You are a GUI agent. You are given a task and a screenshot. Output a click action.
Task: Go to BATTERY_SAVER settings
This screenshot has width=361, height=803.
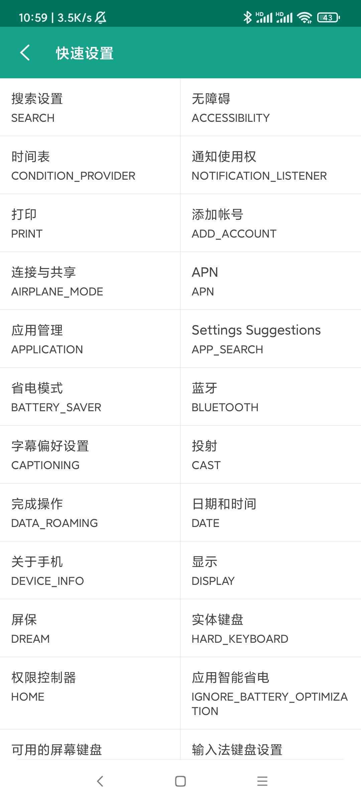tap(90, 397)
